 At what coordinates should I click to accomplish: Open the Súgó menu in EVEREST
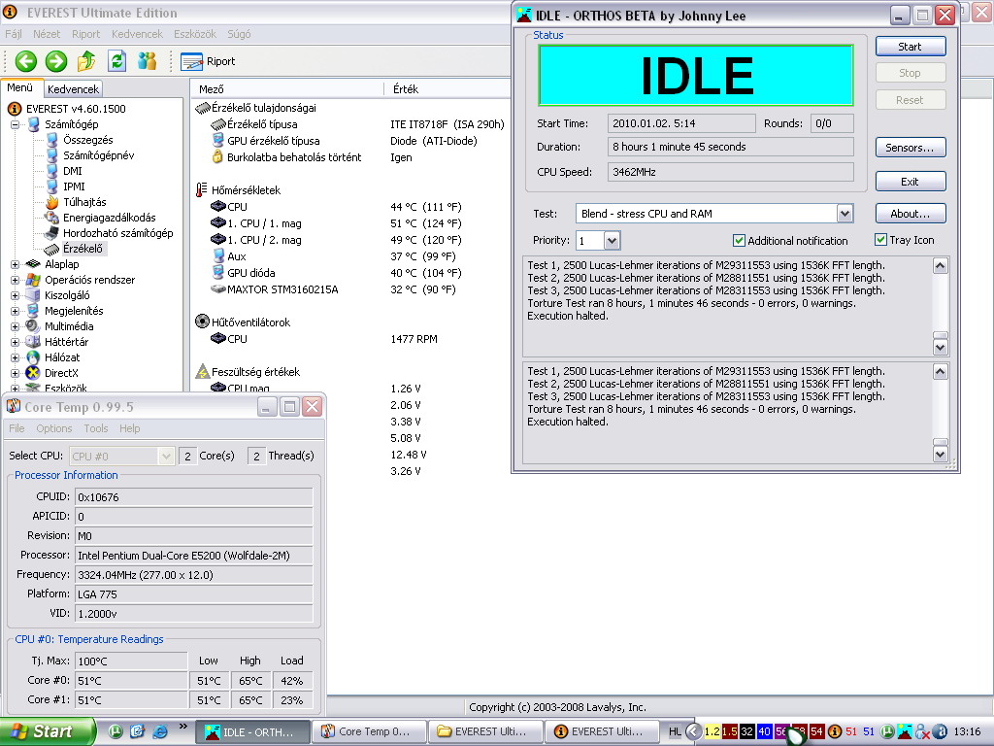[239, 34]
